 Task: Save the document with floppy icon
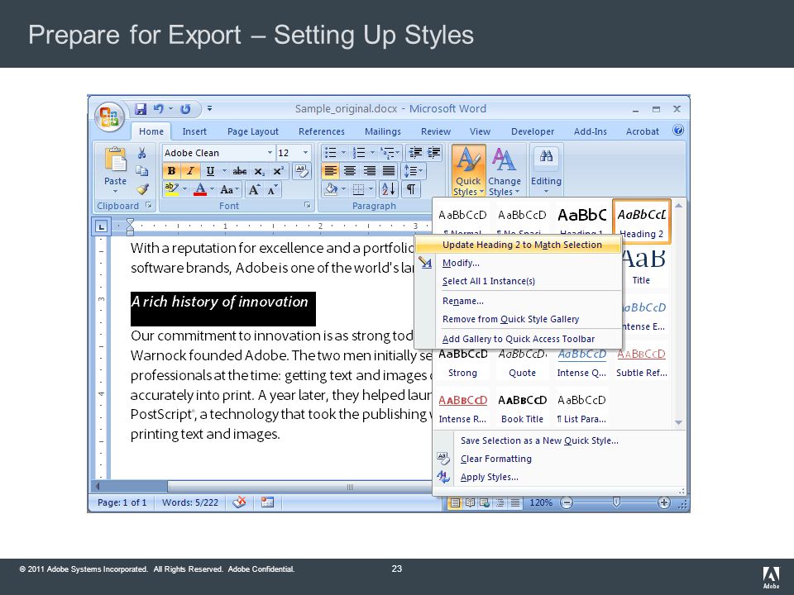pyautogui.click(x=141, y=109)
